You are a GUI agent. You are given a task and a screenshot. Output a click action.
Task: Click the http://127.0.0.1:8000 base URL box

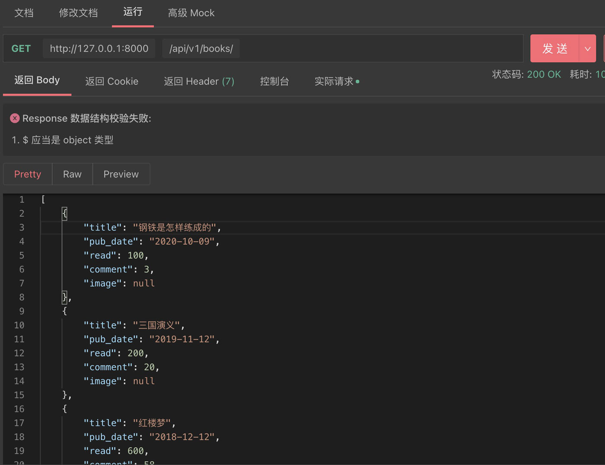[x=99, y=49]
